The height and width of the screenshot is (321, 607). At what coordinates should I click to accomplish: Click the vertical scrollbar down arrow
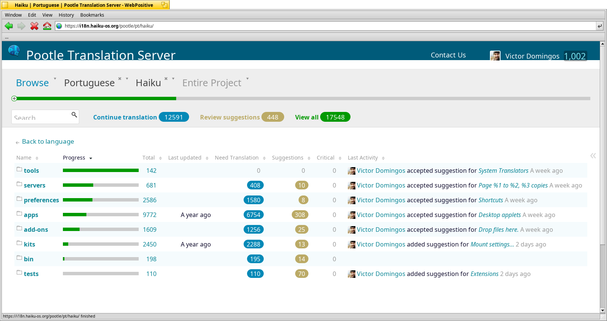(602, 310)
